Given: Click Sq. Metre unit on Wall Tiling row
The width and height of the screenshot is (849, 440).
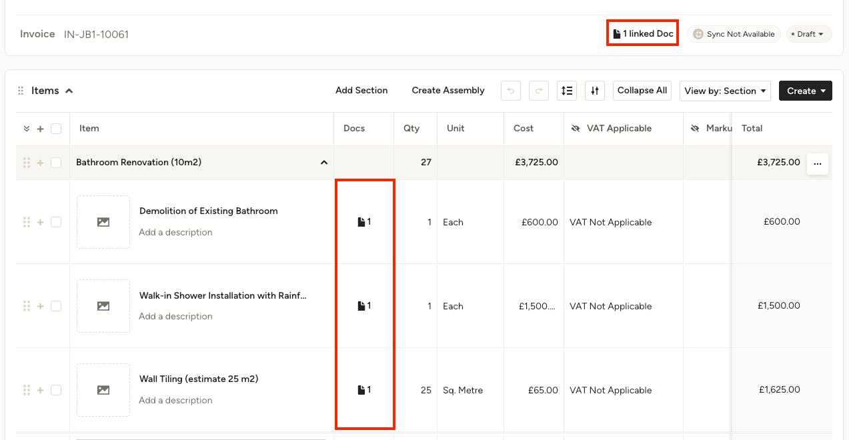Looking at the screenshot, I should tap(463, 390).
